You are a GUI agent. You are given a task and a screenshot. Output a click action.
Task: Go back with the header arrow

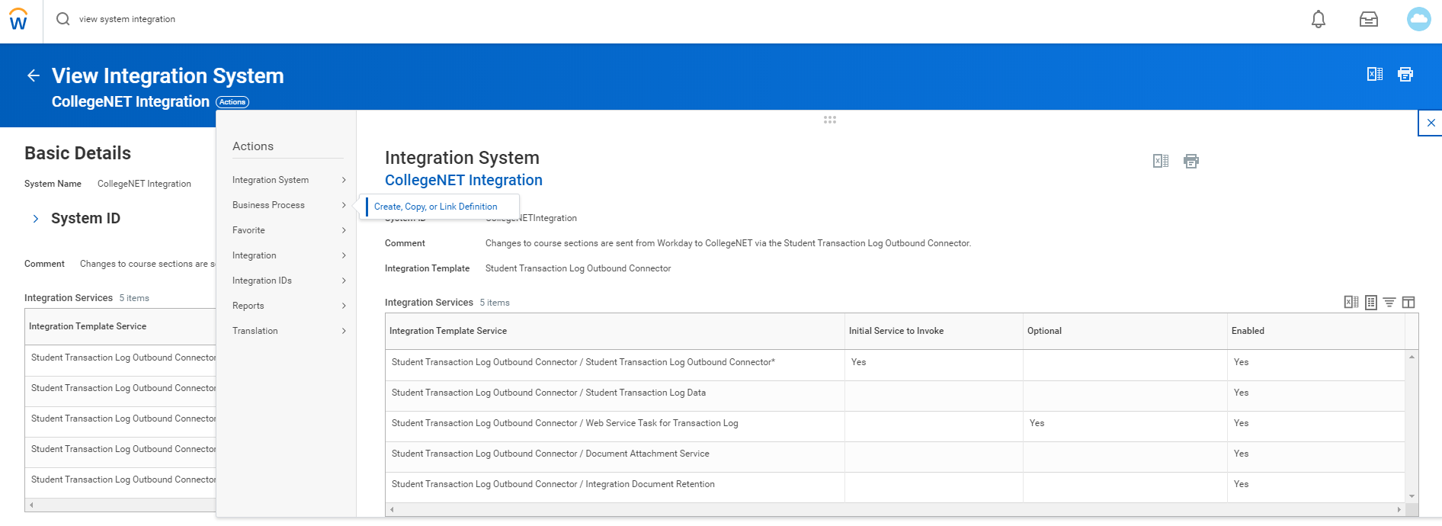(33, 75)
